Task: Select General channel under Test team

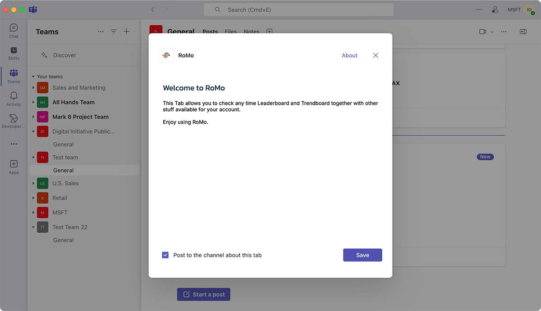Action: 84,170
